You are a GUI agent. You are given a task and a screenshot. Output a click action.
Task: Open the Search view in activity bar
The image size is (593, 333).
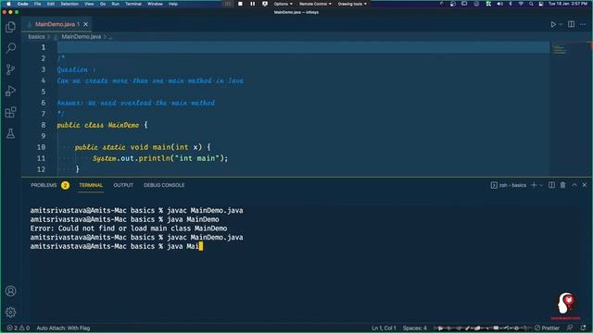[10, 48]
